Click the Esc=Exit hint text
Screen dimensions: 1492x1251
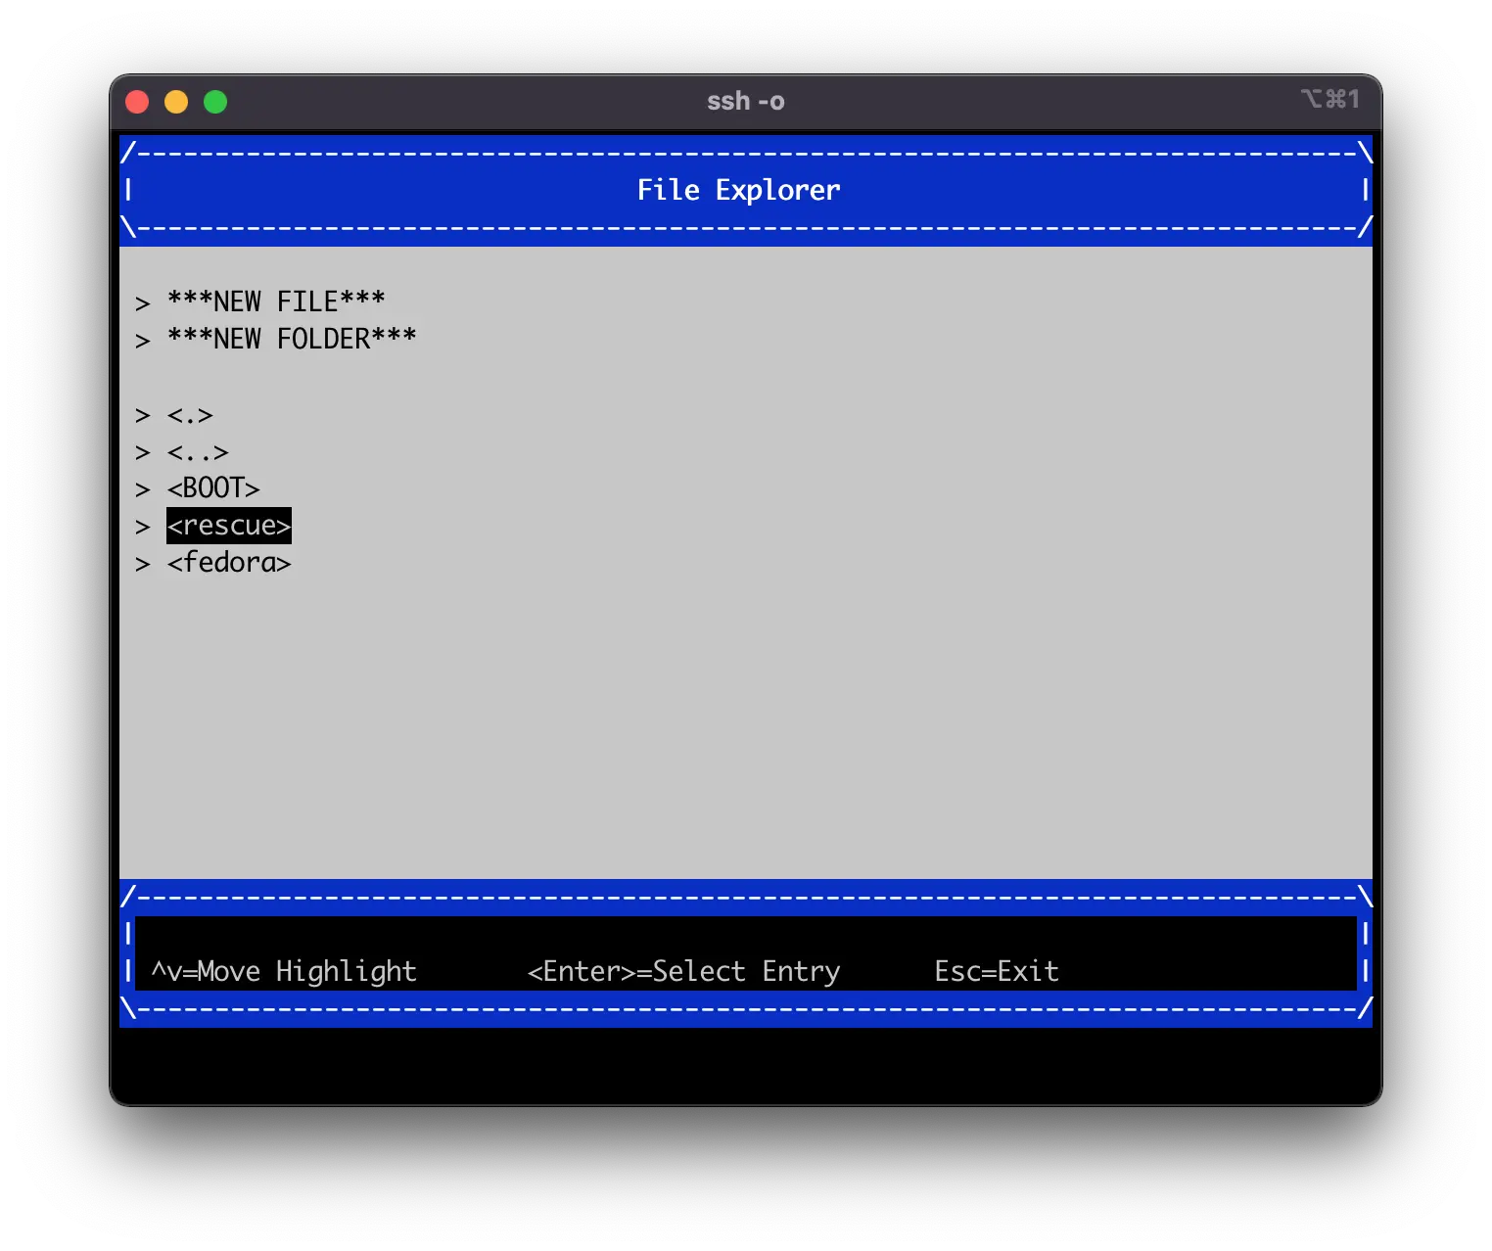[997, 971]
